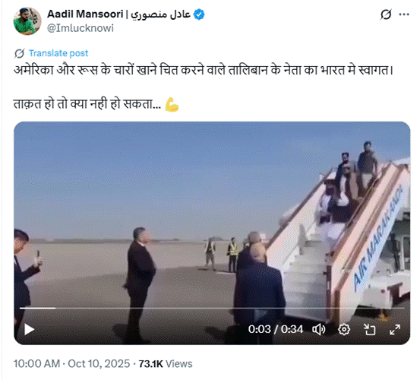Click the flexed bicep emoji
Image resolution: width=420 pixels, height=380 pixels.
pos(172,104)
